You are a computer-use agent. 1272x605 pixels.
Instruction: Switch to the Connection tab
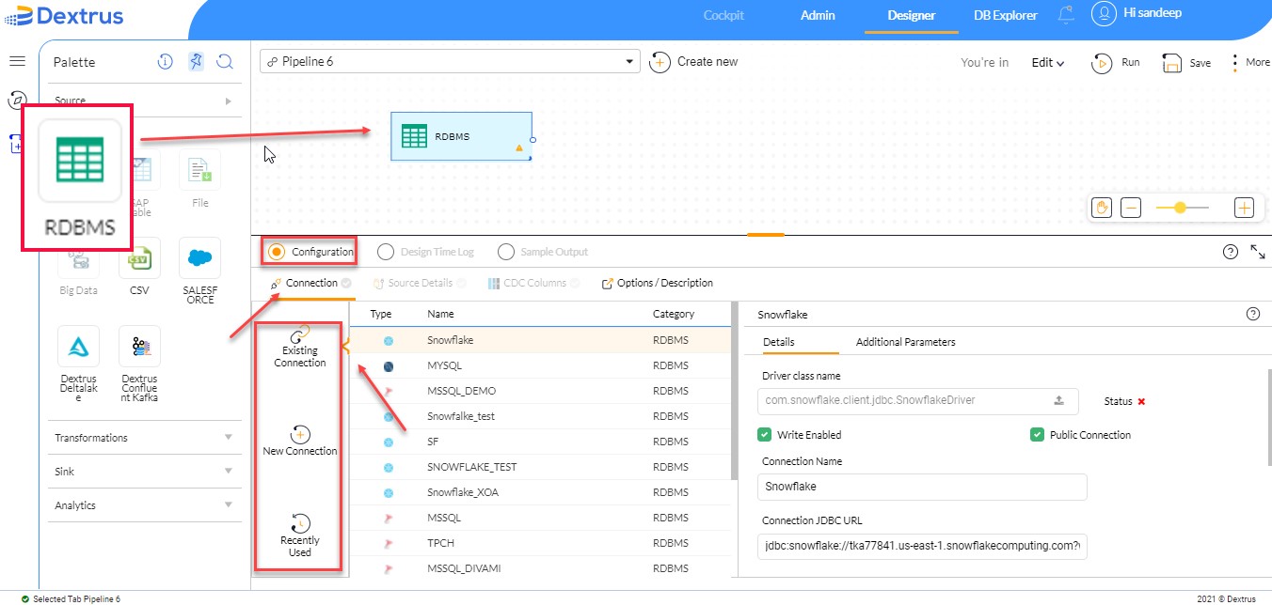point(310,283)
